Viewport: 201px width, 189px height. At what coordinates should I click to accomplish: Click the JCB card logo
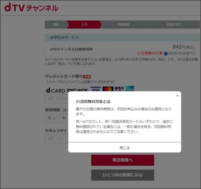[119, 89]
